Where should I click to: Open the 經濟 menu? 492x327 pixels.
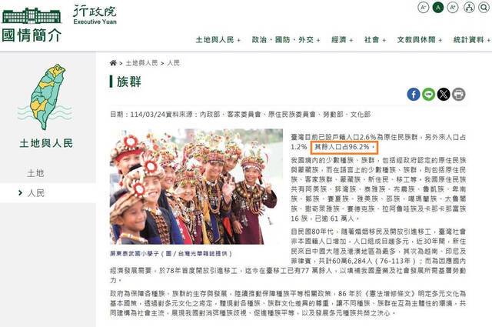coord(342,40)
